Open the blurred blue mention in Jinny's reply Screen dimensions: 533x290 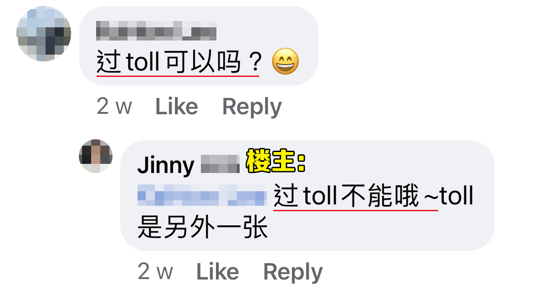[x=202, y=195]
